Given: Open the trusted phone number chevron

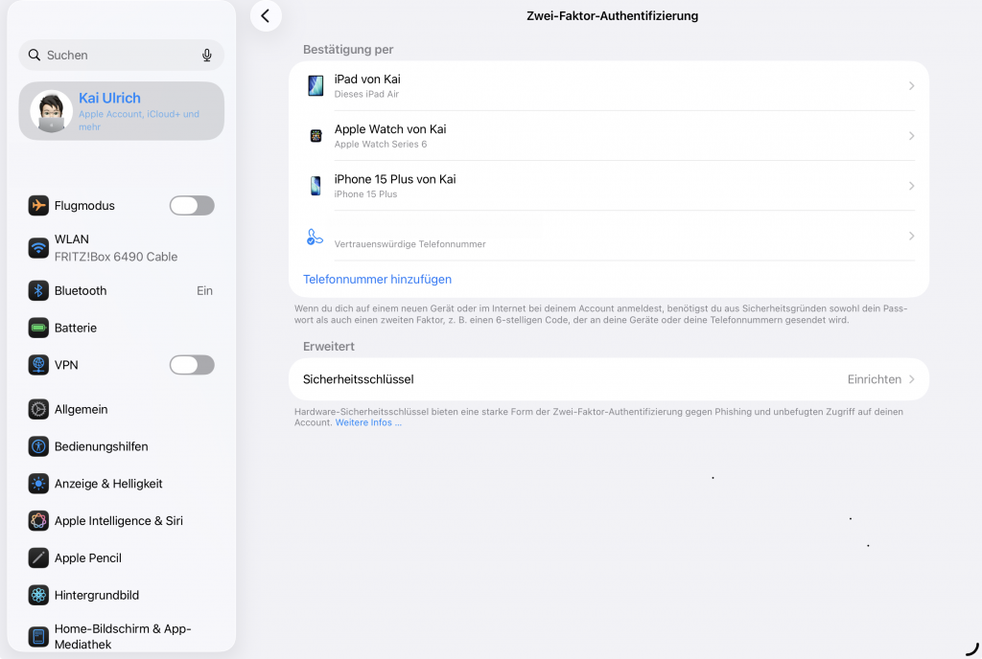Looking at the screenshot, I should tap(911, 236).
